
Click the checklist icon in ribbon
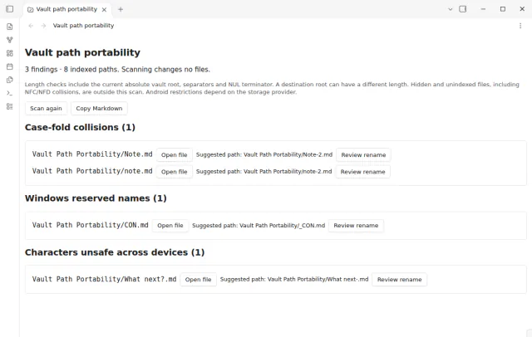click(9, 106)
